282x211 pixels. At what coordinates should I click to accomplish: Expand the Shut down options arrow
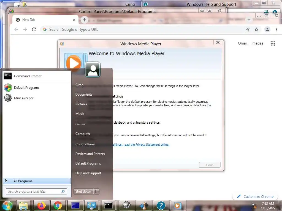[96, 191]
